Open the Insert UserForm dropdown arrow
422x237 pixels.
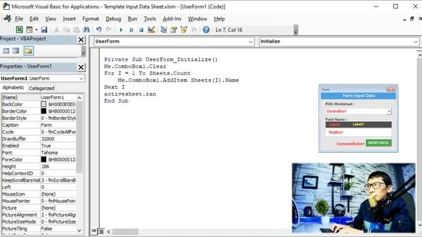coord(36,30)
